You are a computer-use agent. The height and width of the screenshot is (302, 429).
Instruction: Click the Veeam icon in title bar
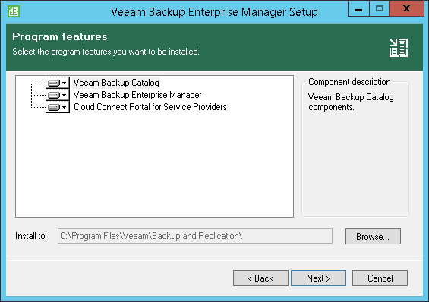coord(14,11)
